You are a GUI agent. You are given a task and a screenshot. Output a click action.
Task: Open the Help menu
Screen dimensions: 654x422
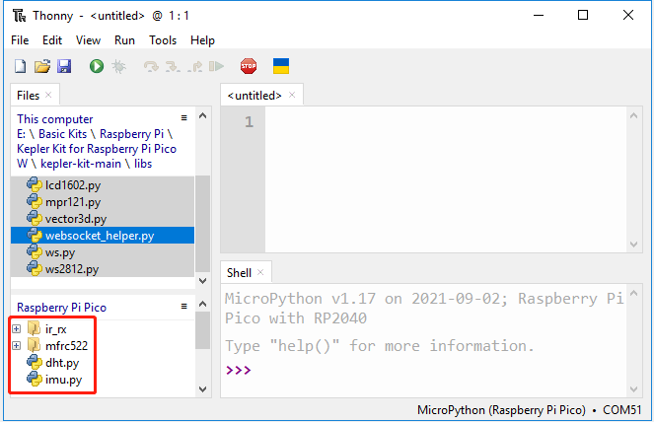tap(202, 40)
